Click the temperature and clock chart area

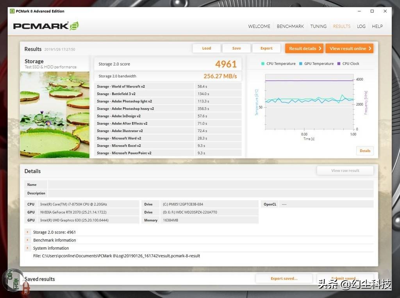point(309,102)
